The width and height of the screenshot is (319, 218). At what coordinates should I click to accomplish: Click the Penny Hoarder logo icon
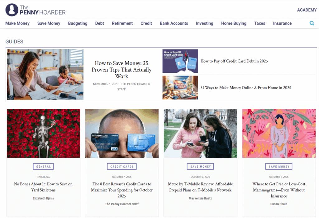(12, 10)
